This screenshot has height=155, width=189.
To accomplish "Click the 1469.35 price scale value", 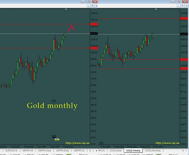I will point(94,13).
